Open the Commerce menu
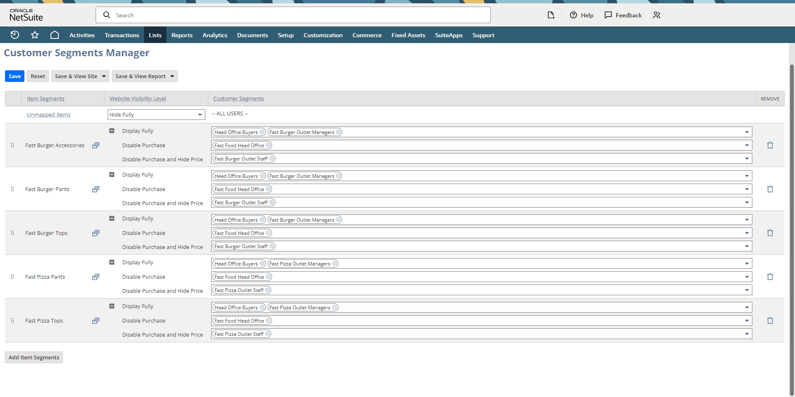 [x=367, y=35]
